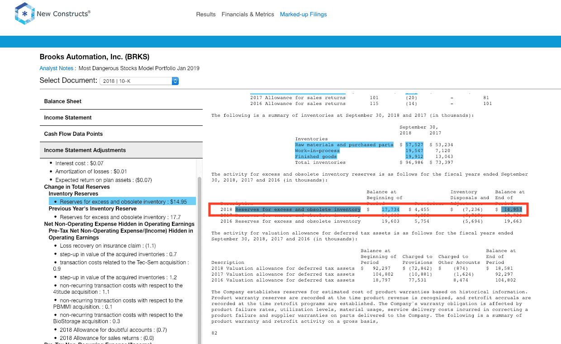Click Brooks Automation, Inc. (BRKS) heading

click(x=95, y=57)
